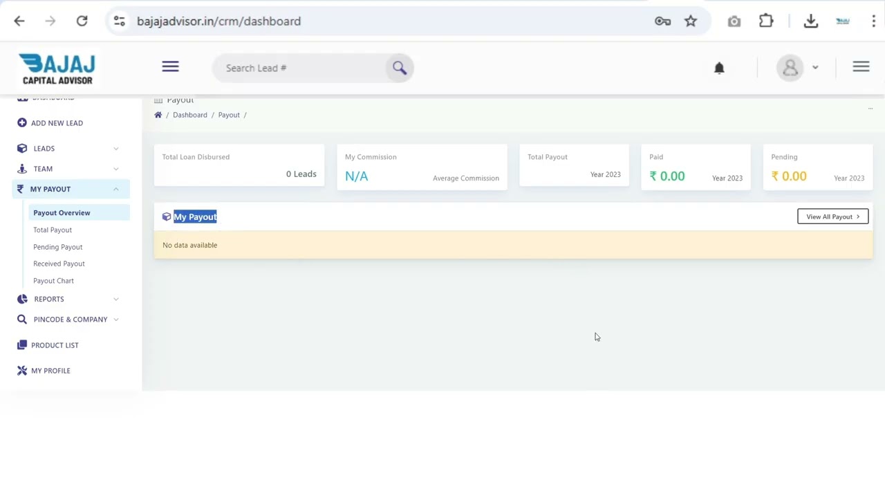Open user avatar profile menu

pos(790,68)
